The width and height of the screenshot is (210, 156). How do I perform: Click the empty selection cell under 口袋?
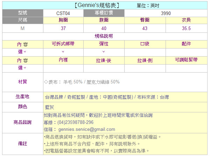[145, 52]
